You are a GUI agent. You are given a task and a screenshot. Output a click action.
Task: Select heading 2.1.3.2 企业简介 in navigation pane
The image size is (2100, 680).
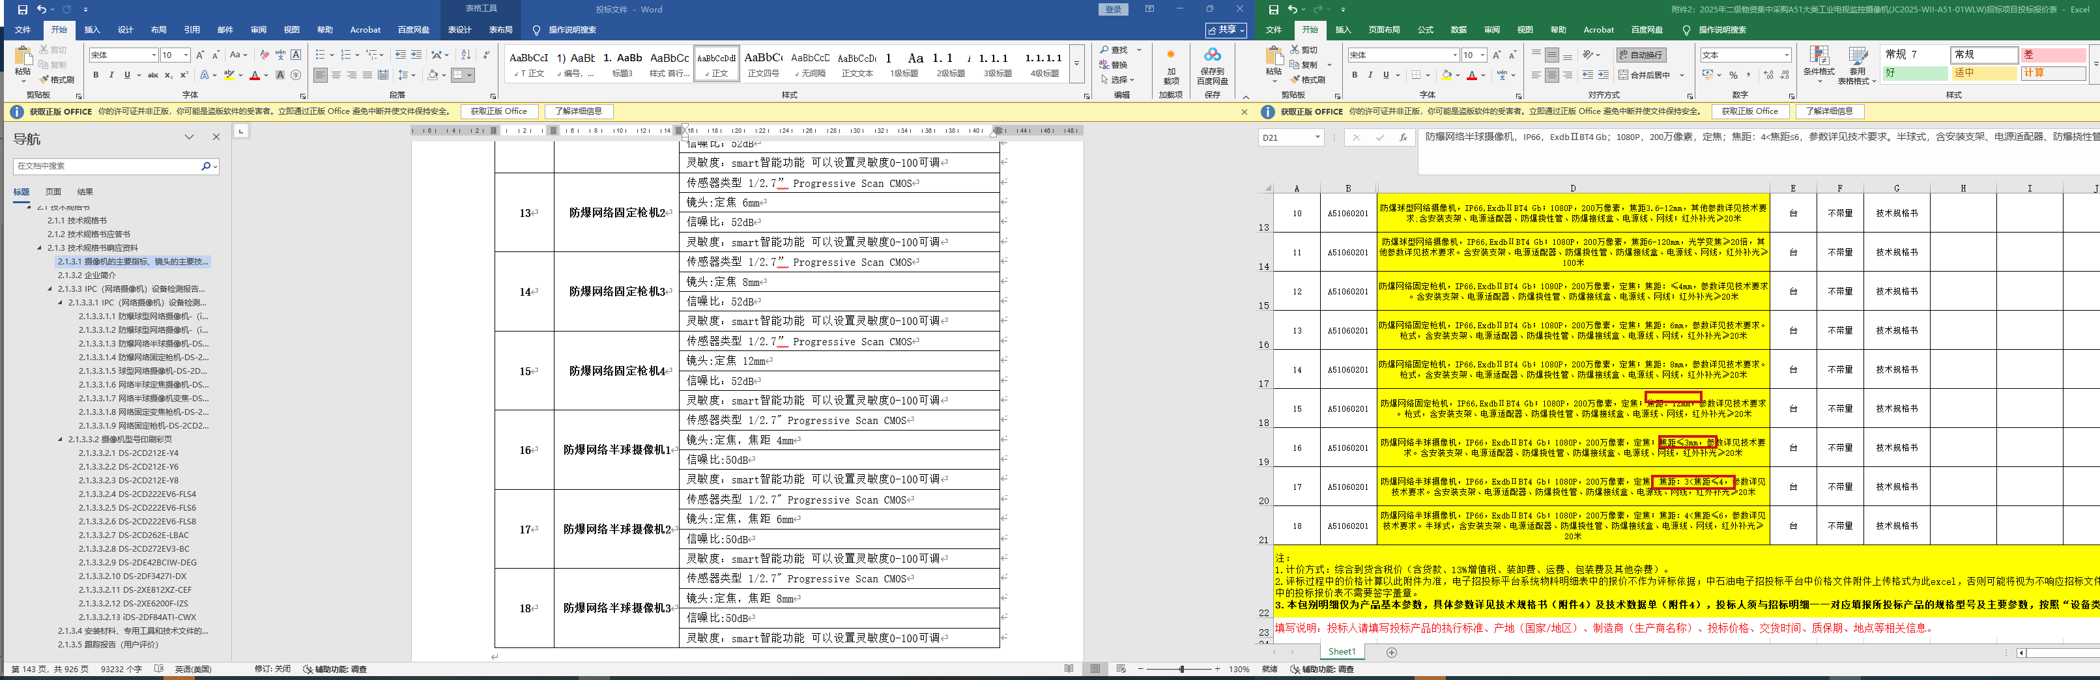click(87, 276)
